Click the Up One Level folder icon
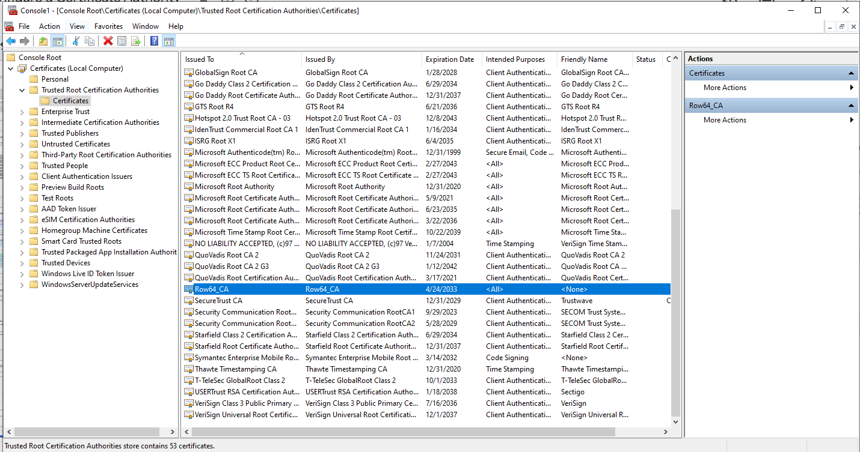The image size is (860, 452). pyautogui.click(x=43, y=41)
